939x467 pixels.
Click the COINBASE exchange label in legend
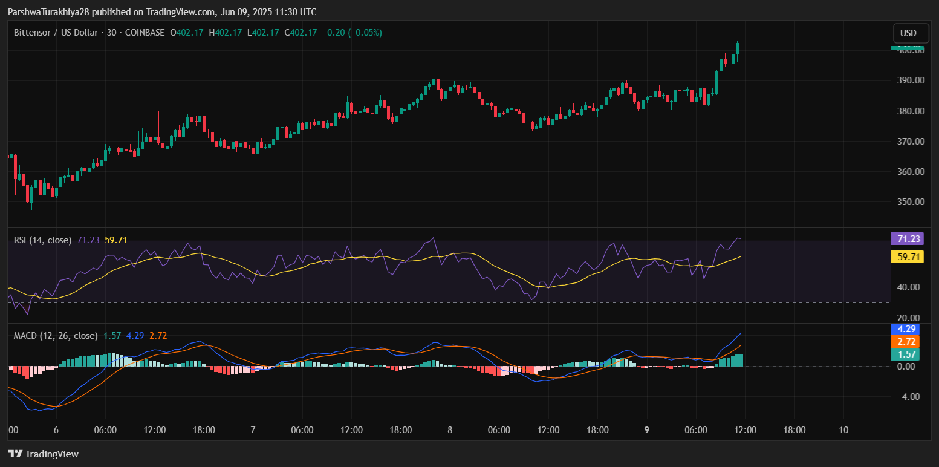145,33
